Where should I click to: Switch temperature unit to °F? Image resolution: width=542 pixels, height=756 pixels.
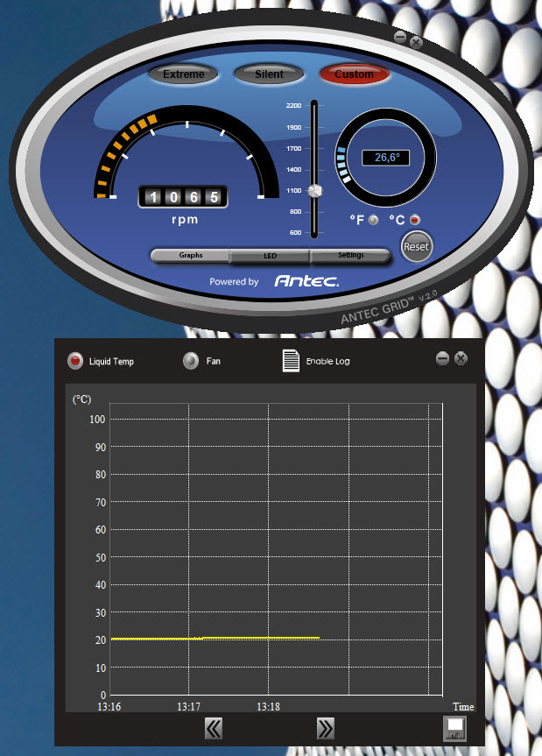(x=373, y=220)
